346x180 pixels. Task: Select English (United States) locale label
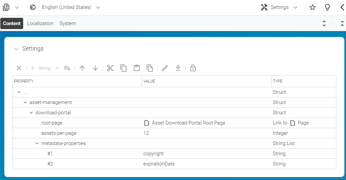(67, 7)
